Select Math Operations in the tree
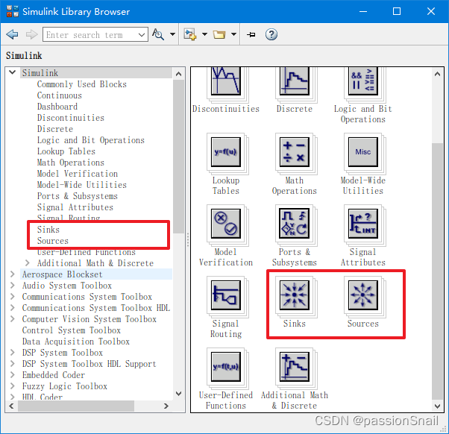 click(70, 163)
